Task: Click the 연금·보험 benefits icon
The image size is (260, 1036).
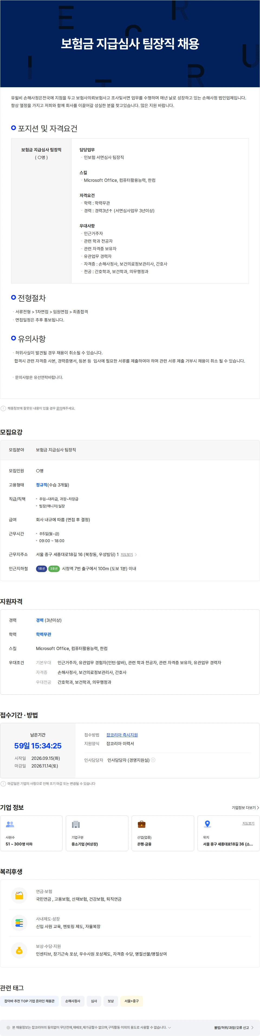Action: (x=19, y=895)
